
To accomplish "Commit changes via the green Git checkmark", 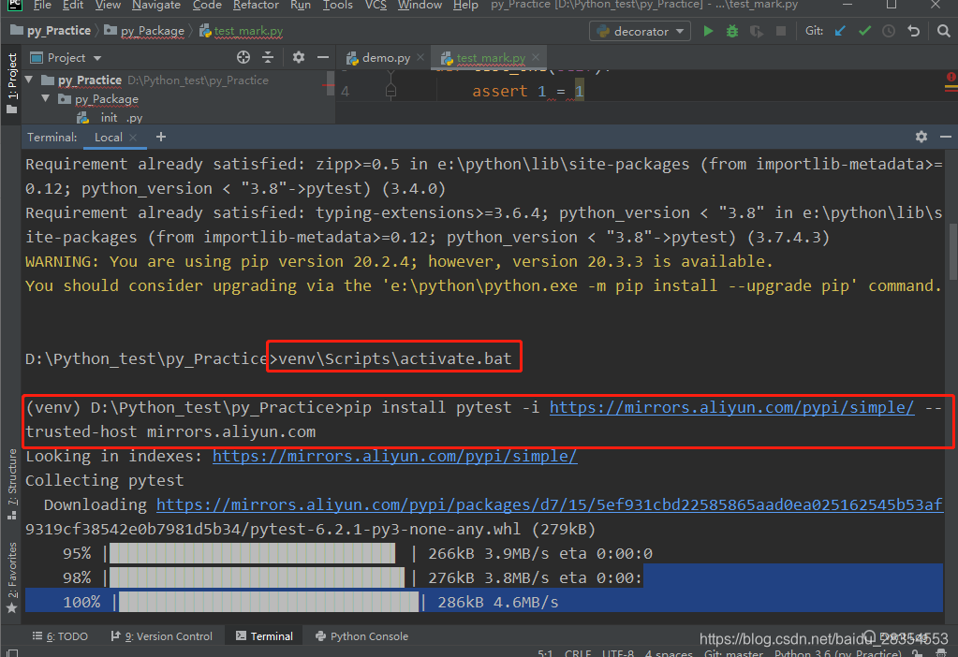I will tap(863, 31).
